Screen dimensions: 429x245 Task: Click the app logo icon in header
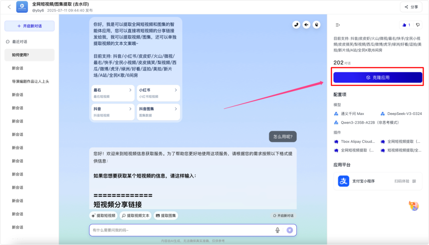(22, 7)
